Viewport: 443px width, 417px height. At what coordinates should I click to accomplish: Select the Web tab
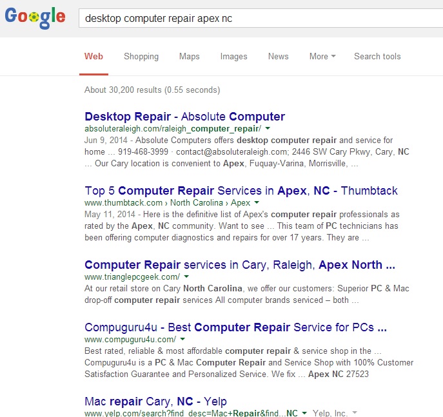click(x=94, y=56)
